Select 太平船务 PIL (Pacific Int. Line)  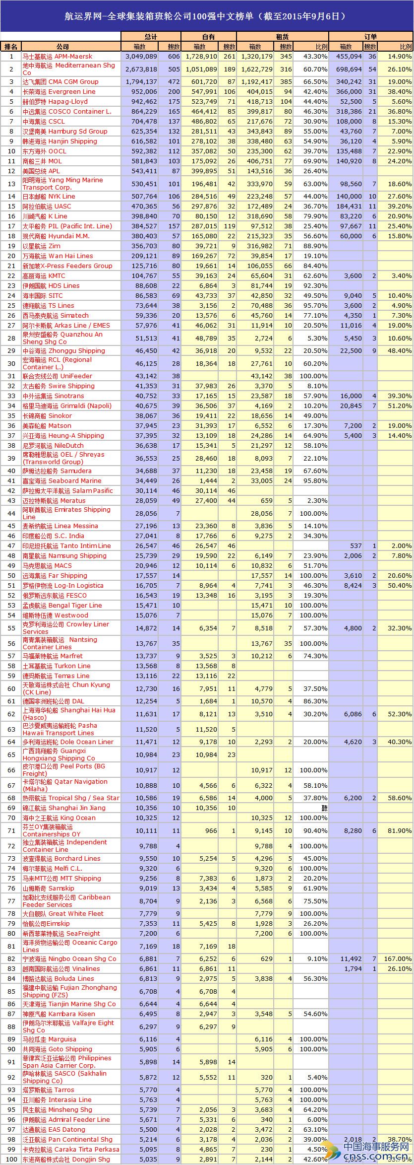click(67, 226)
